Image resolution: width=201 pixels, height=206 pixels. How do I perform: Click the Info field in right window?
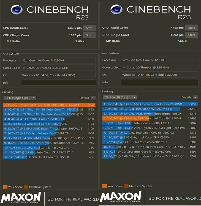tap(160, 82)
